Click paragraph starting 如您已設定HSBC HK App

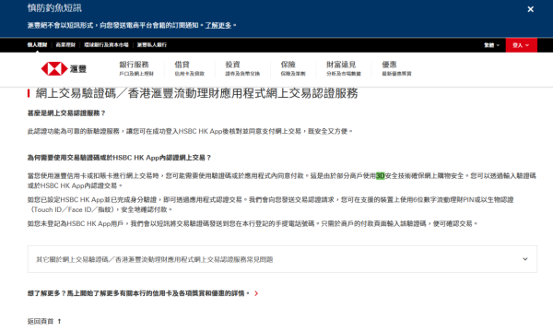(270, 205)
